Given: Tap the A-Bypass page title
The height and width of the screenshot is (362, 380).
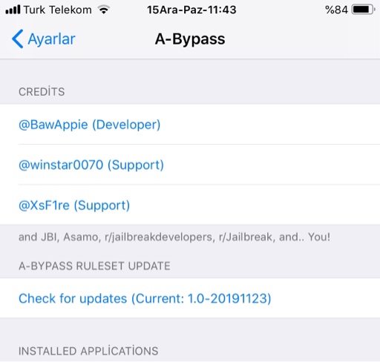Looking at the screenshot, I should [190, 39].
